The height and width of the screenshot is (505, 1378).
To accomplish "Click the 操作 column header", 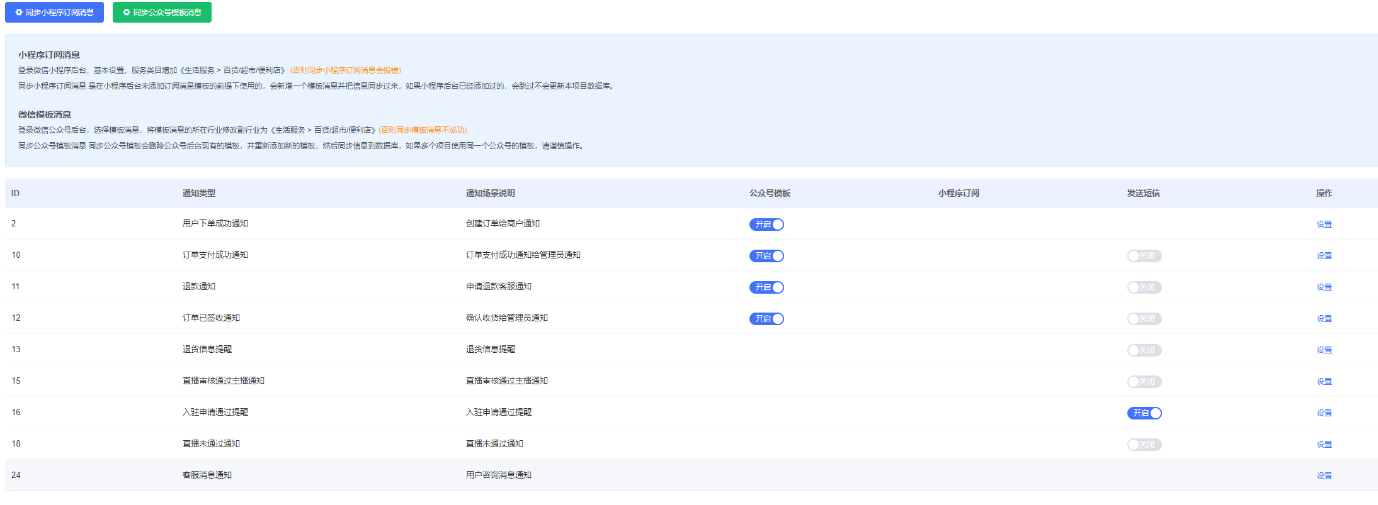I will click(x=1324, y=193).
